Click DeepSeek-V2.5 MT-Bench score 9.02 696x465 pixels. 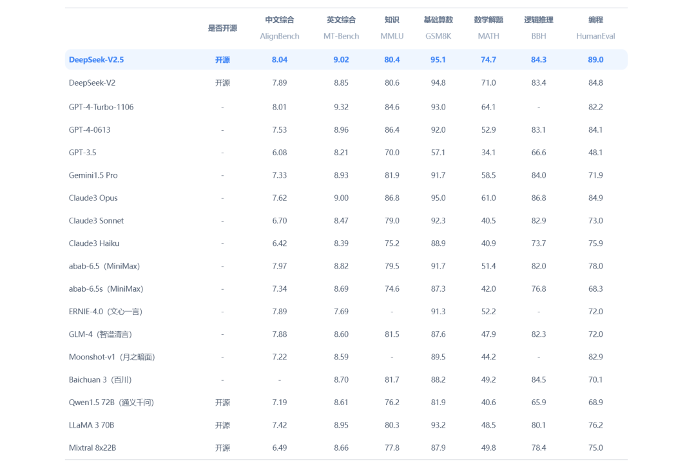341,59
